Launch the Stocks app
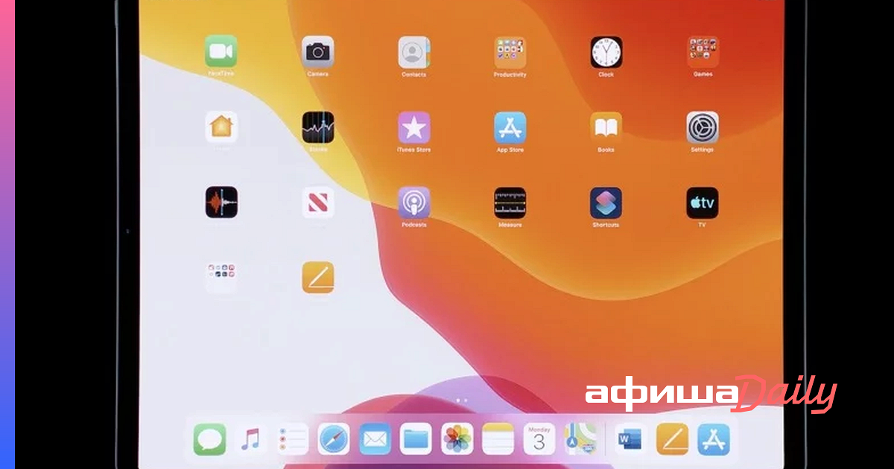Screen dimensions: 894x469 click(x=317, y=127)
